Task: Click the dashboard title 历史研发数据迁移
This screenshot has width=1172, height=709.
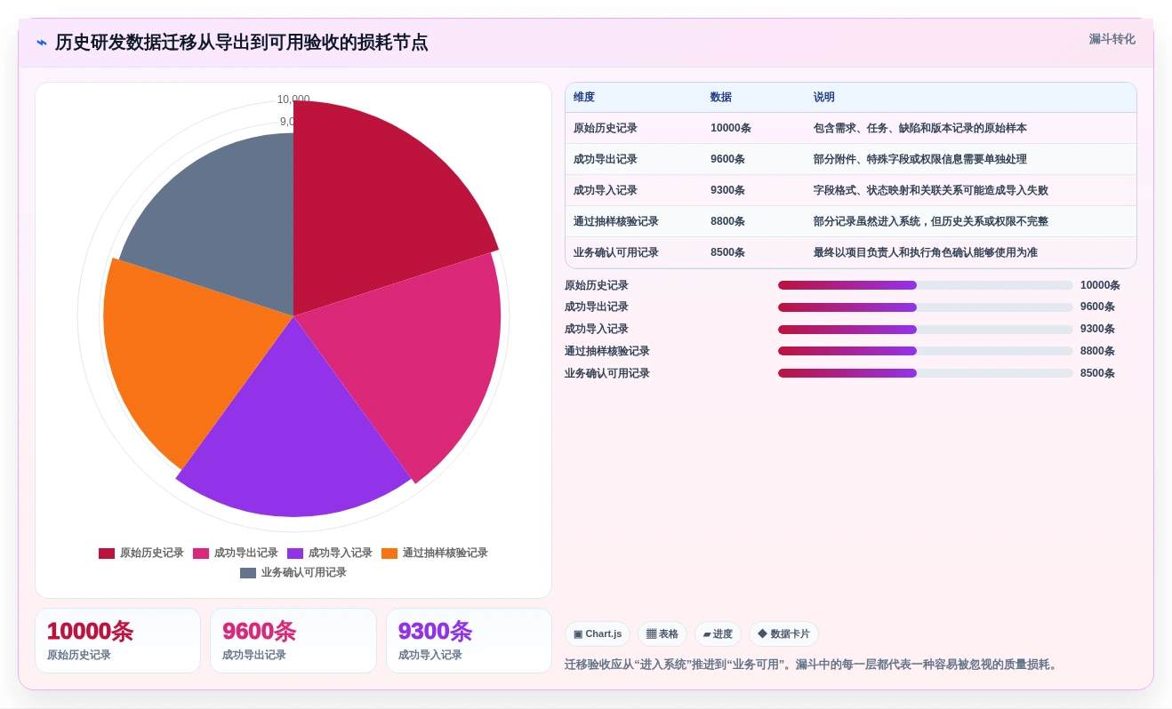Action: (x=241, y=43)
